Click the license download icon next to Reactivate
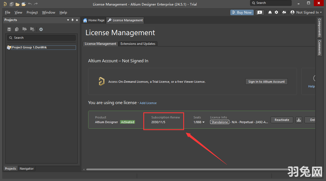 [299, 120]
